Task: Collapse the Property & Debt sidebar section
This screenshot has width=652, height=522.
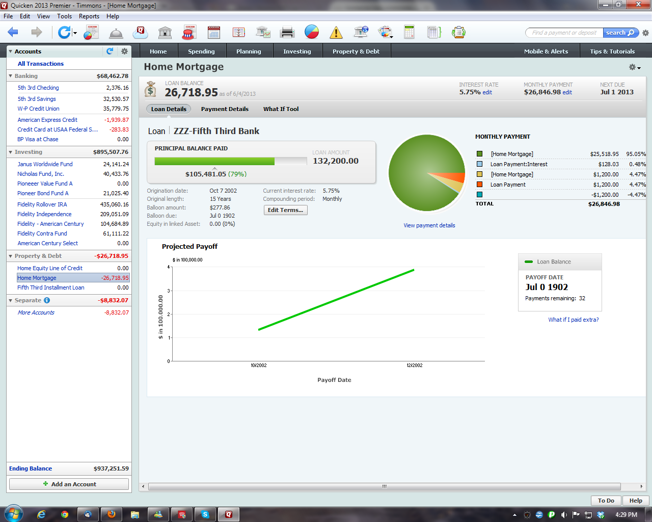Action: click(x=10, y=256)
